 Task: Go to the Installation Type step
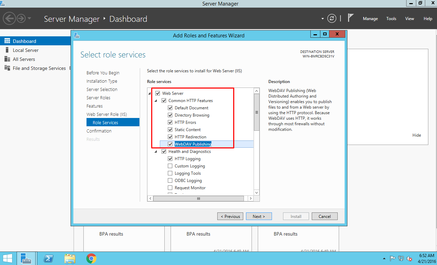(102, 81)
